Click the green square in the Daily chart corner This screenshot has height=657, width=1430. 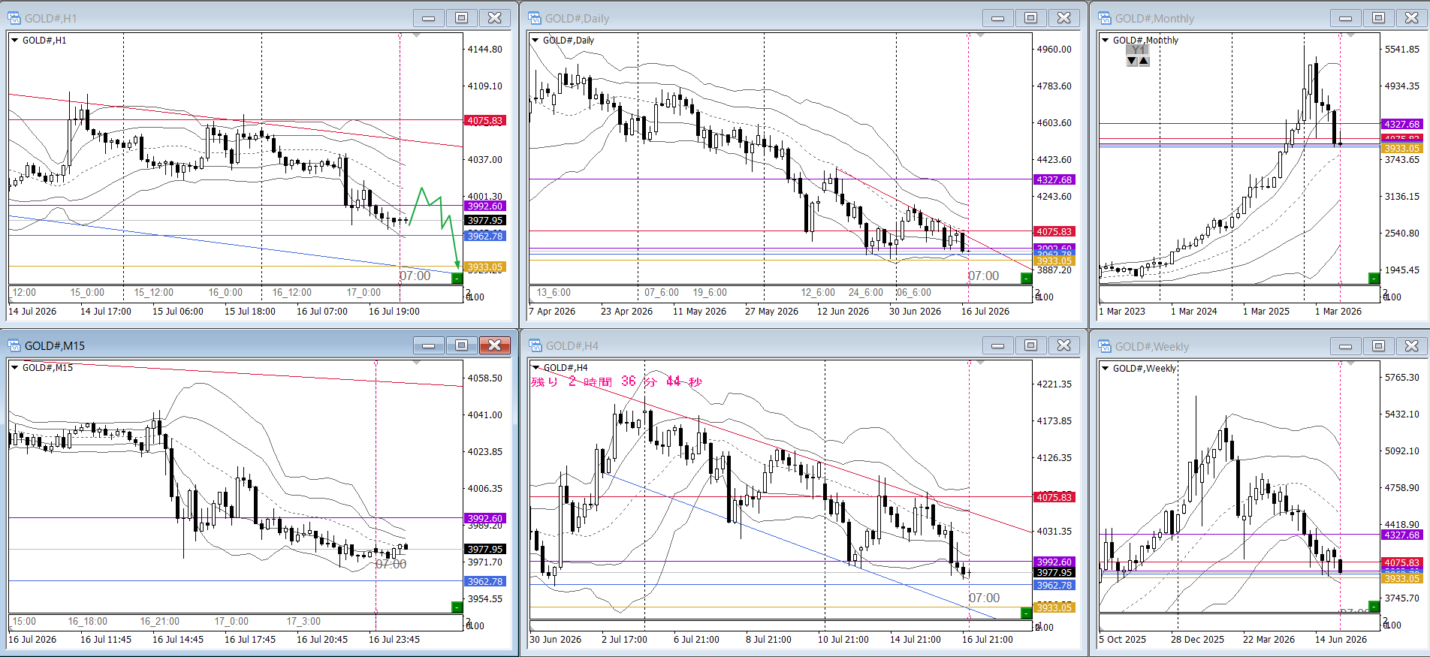(x=1027, y=279)
